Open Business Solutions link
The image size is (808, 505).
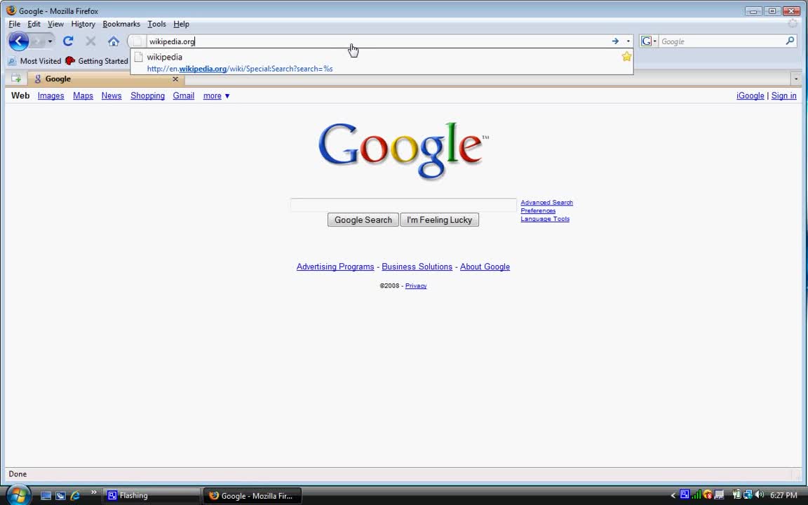click(x=417, y=267)
